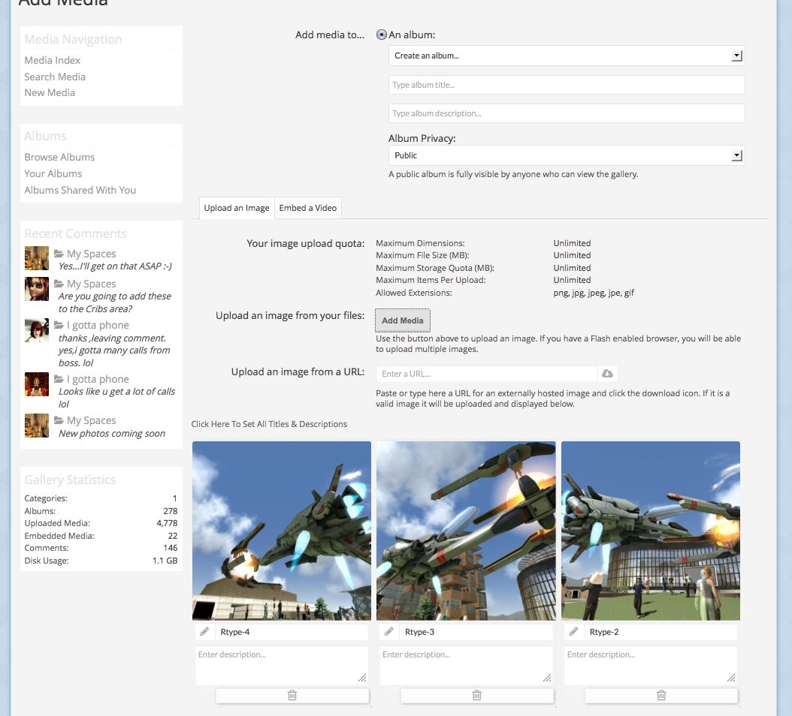Image resolution: width=792 pixels, height=716 pixels.
Task: Click folder icon beside 'Yes...I'll get on that' comment
Action: click(59, 253)
